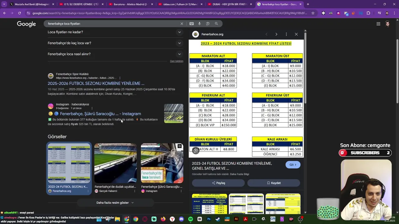This screenshot has height=224, width=399.
Task: Open more options for 2023-24 FUTBOL SEZONU image
Action: pyautogui.click(x=88, y=191)
